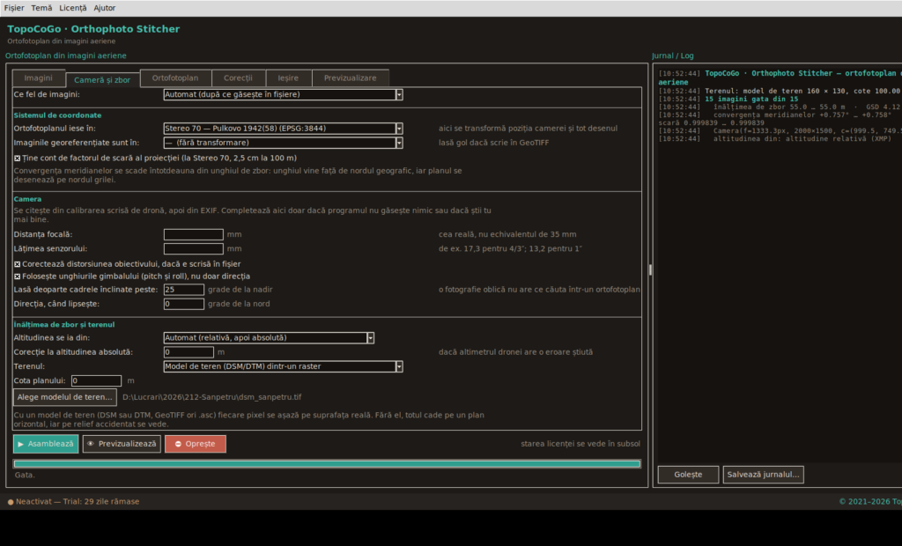Click the 'starea licenței se vede în subsol' note
Screen dimensions: 902x546
[x=580, y=444]
